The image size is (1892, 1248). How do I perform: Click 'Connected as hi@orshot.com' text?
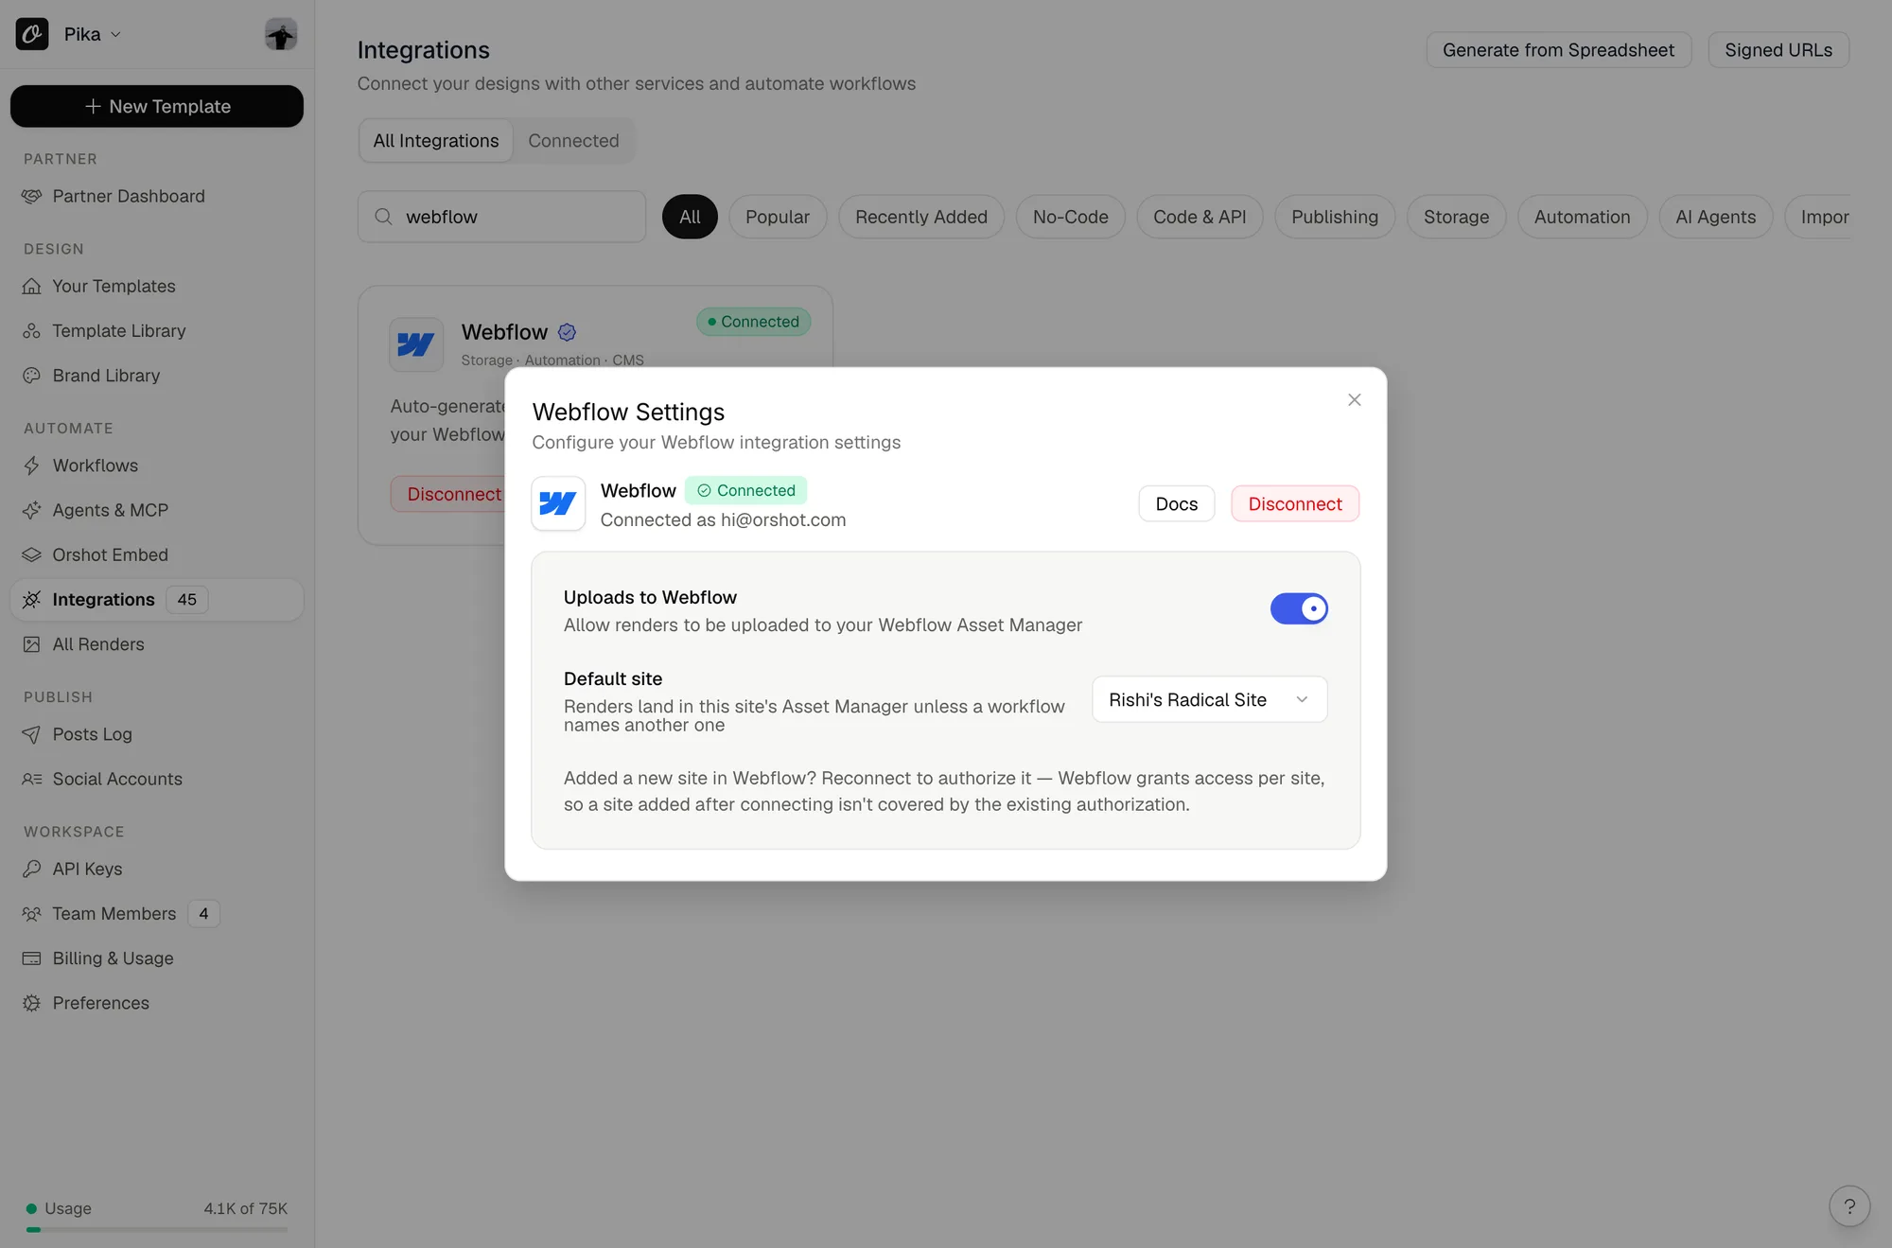pos(723,519)
